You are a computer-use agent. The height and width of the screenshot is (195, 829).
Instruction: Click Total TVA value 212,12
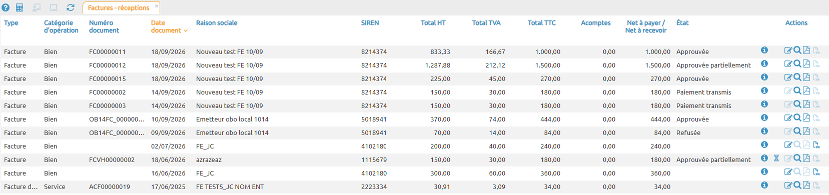tap(495, 65)
